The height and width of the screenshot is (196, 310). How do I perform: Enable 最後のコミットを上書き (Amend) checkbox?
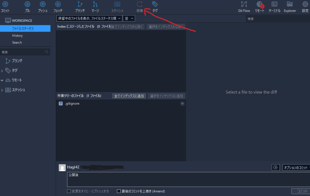(119, 191)
